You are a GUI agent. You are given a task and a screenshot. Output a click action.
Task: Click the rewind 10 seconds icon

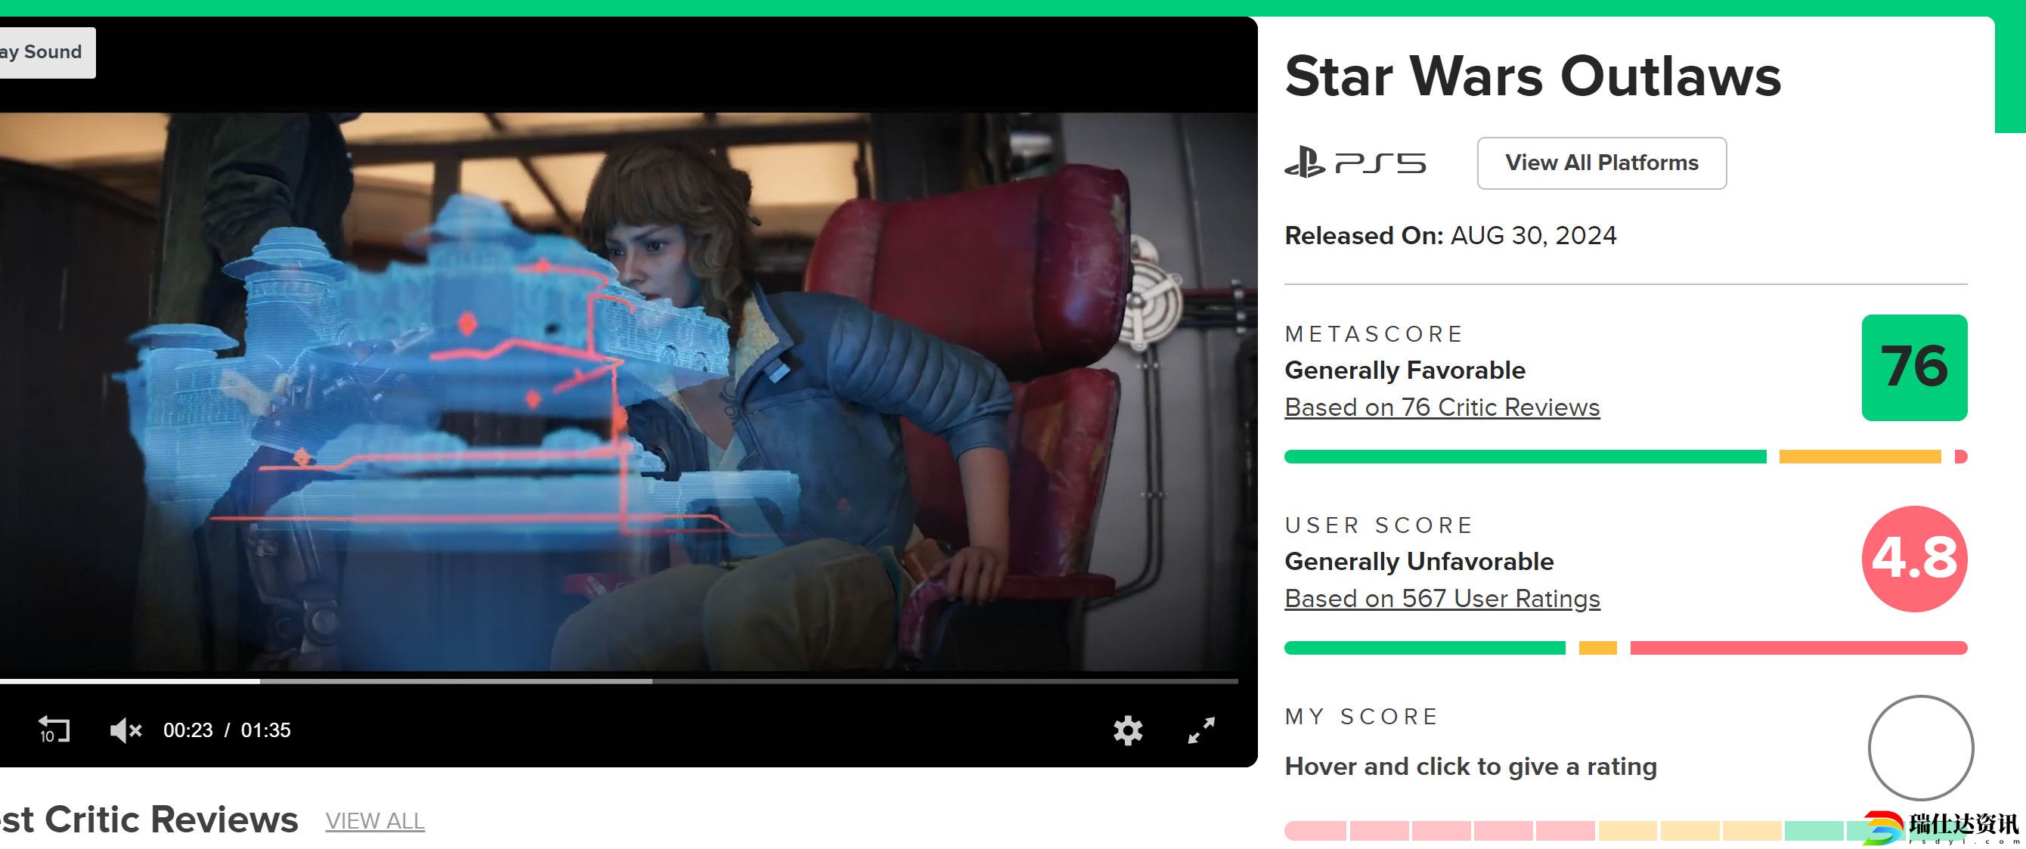click(x=54, y=730)
